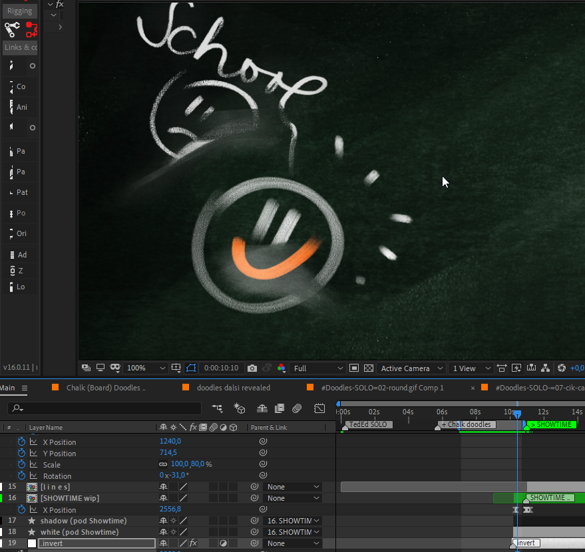Toggle fast previews icon
This screenshot has width=585, height=552.
[x=516, y=368]
